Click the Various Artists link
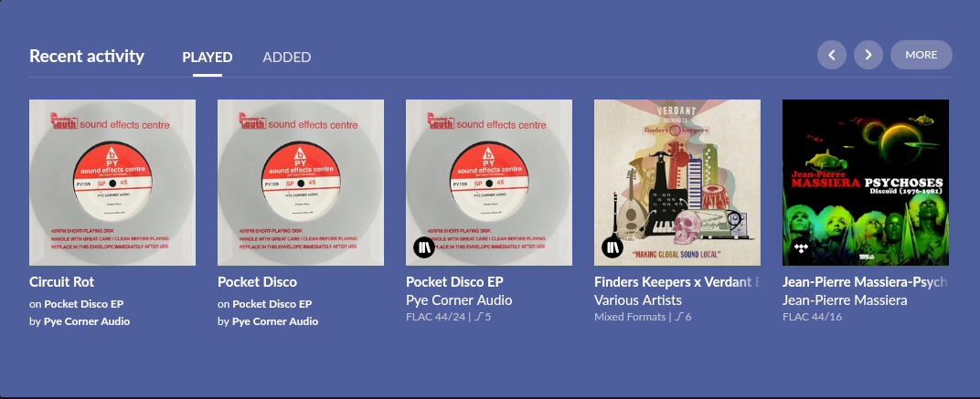 (638, 300)
